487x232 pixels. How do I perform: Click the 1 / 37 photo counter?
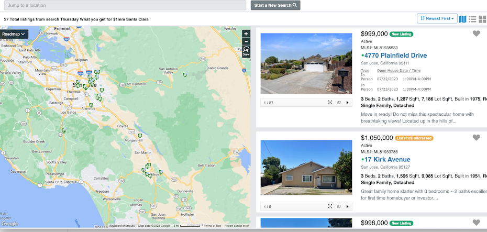coord(268,103)
